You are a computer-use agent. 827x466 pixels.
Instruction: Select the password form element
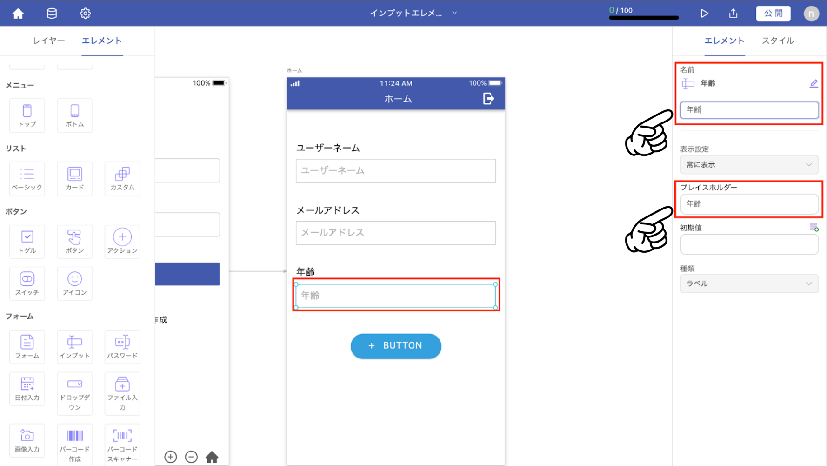122,347
